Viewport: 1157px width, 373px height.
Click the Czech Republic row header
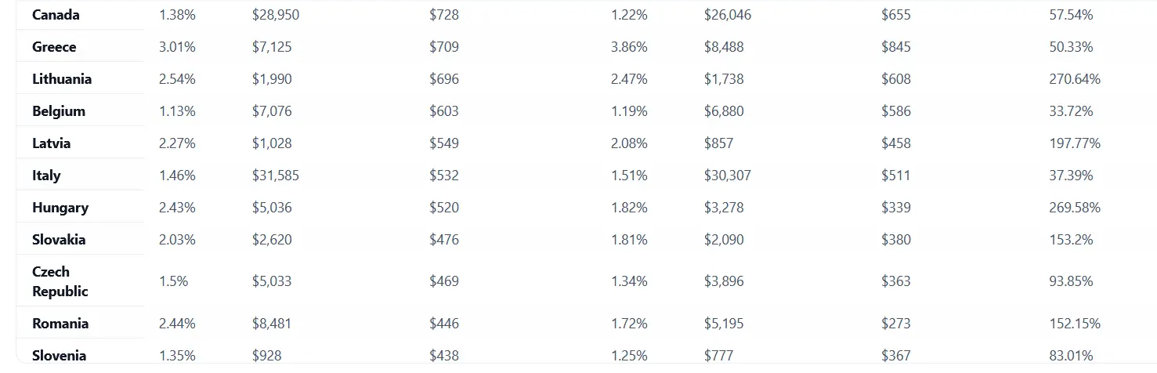point(60,281)
